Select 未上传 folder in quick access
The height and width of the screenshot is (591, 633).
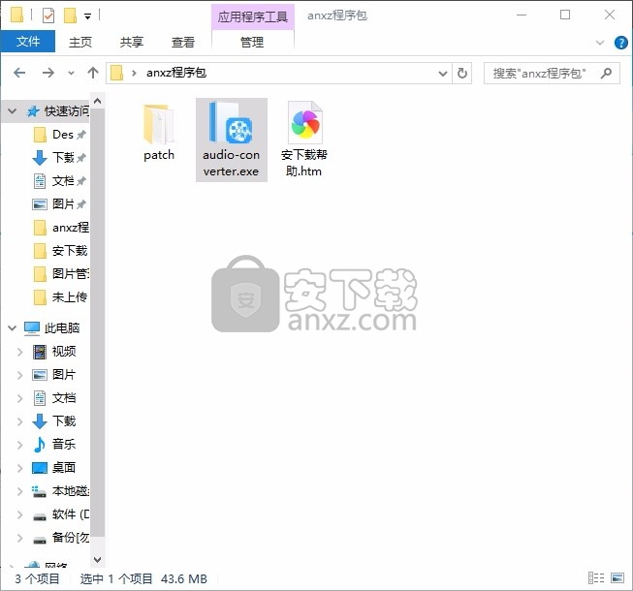click(60, 297)
